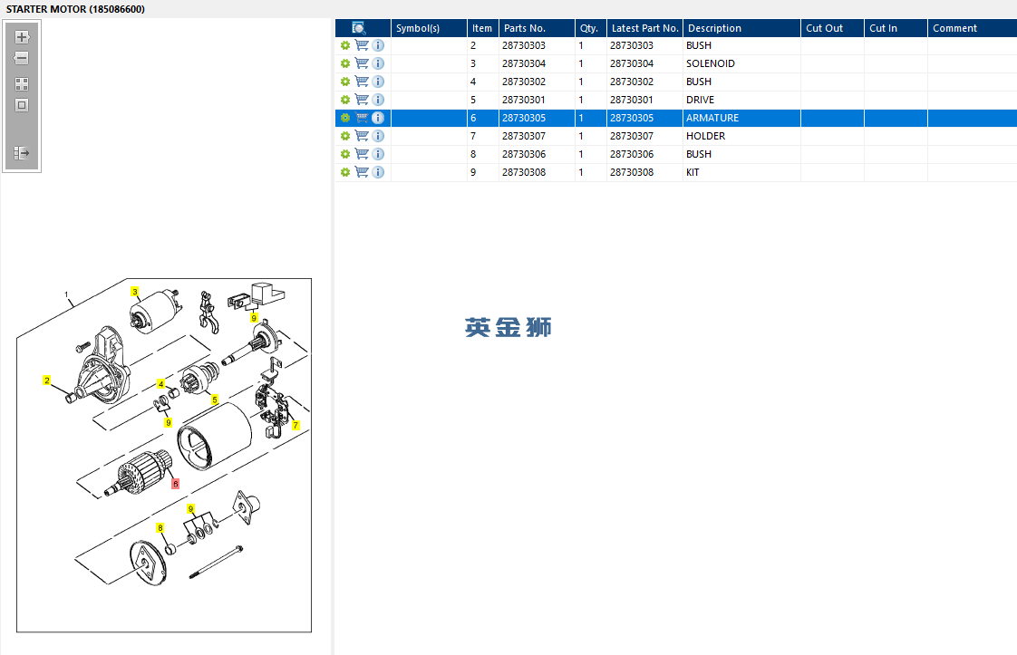The image size is (1017, 655).
Task: Select callout 3 on the solenoid in diagram
Action: click(x=135, y=292)
